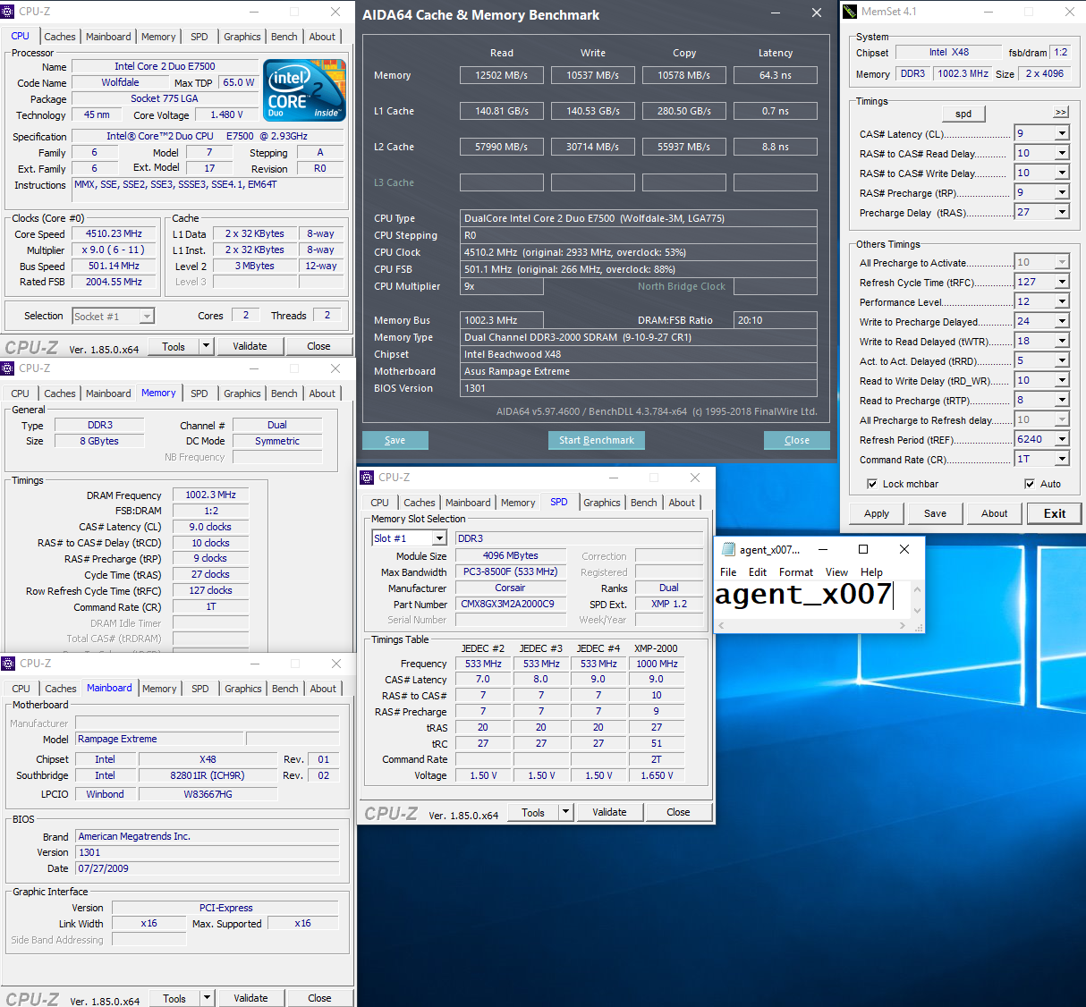Open the Format menu in Notepad
Viewport: 1086px width, 1007px height.
[796, 572]
